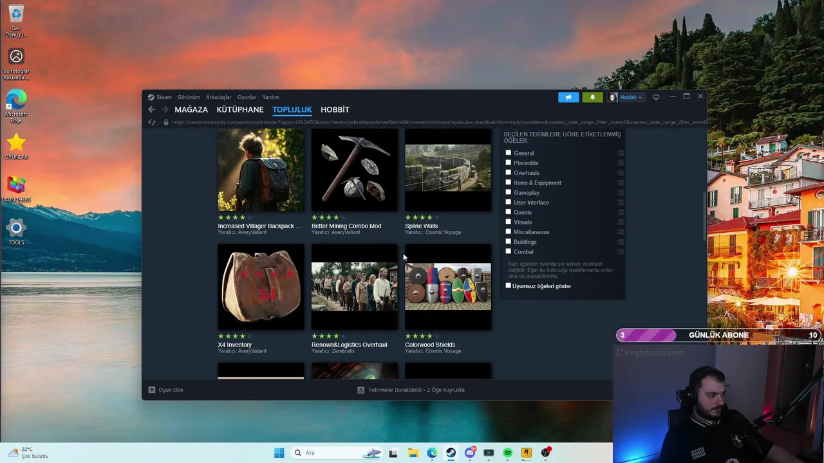
Task: Check the Combat tag filter
Action: coord(509,251)
